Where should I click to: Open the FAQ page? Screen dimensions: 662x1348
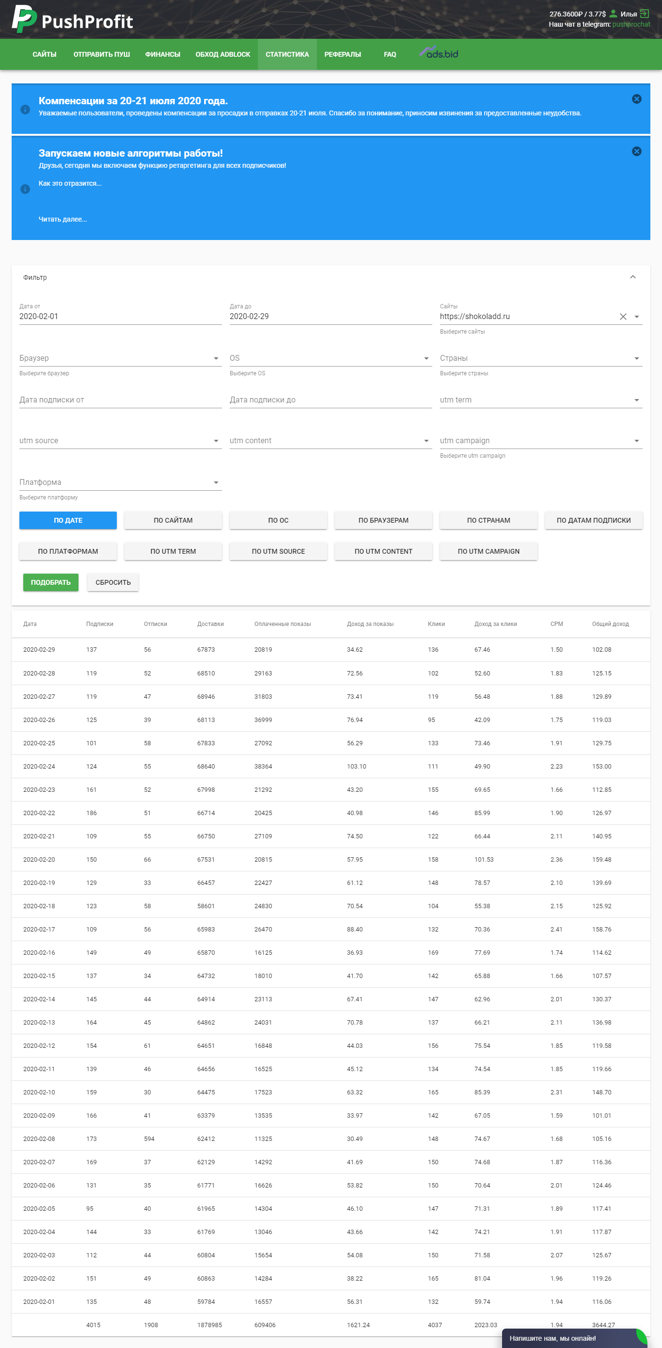(390, 54)
